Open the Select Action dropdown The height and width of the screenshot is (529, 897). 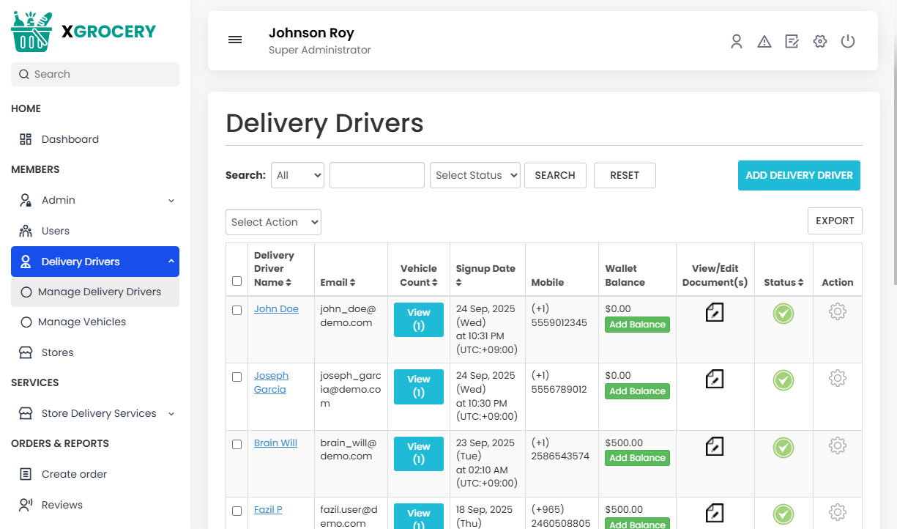tap(273, 221)
